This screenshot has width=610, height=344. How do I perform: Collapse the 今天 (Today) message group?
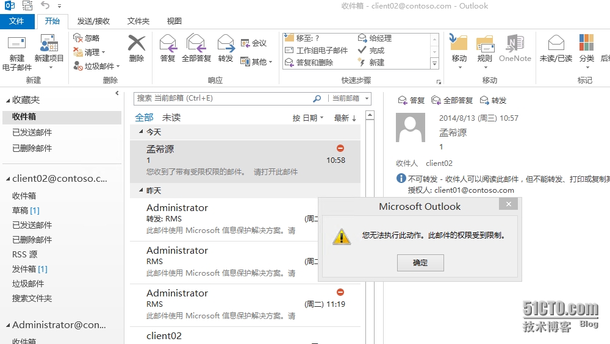(x=142, y=132)
